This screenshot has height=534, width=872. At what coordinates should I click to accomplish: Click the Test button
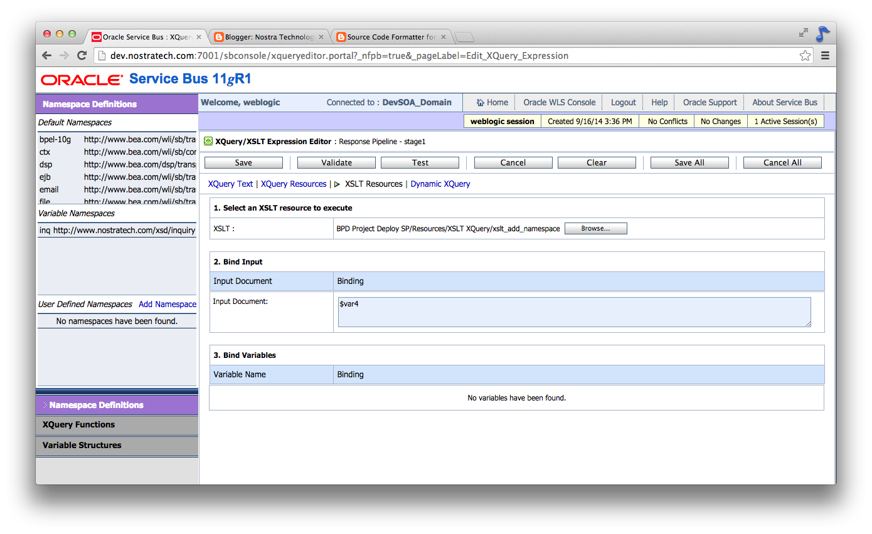click(420, 163)
